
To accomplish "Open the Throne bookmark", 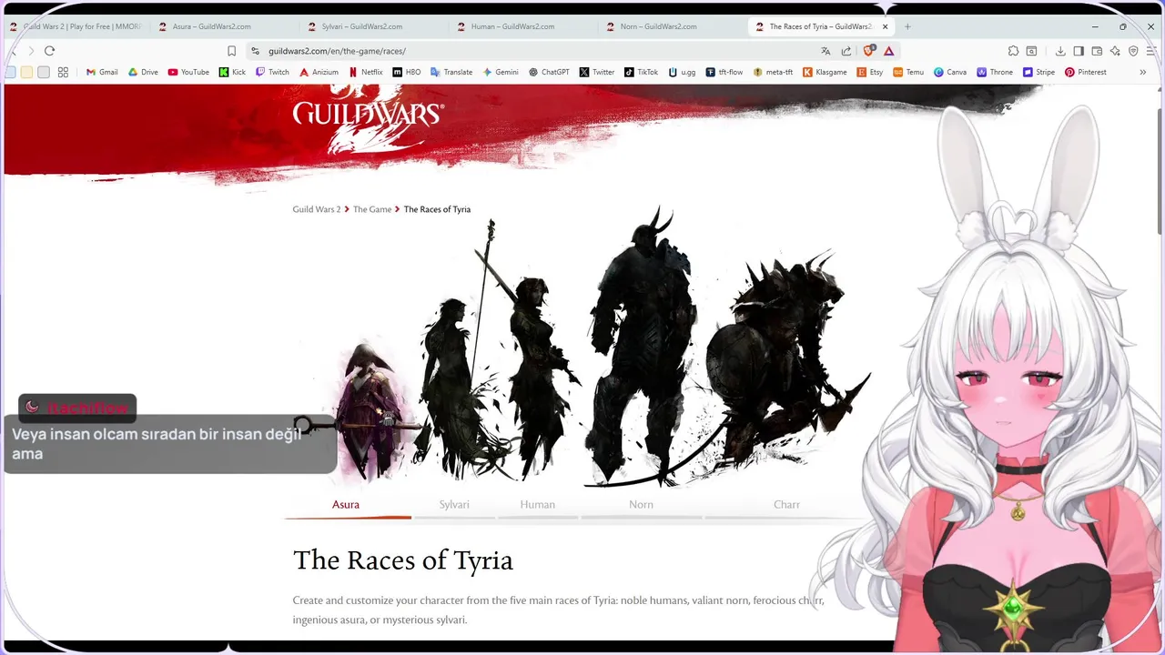I will (x=995, y=72).
